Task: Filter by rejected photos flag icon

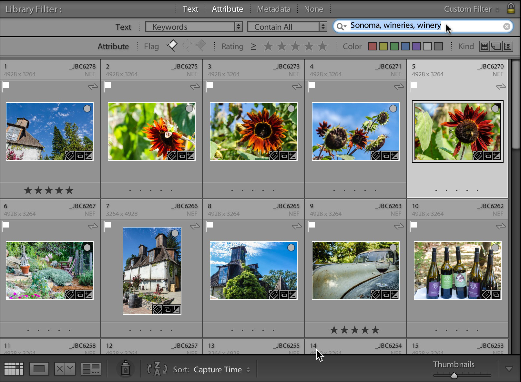Action: point(200,46)
